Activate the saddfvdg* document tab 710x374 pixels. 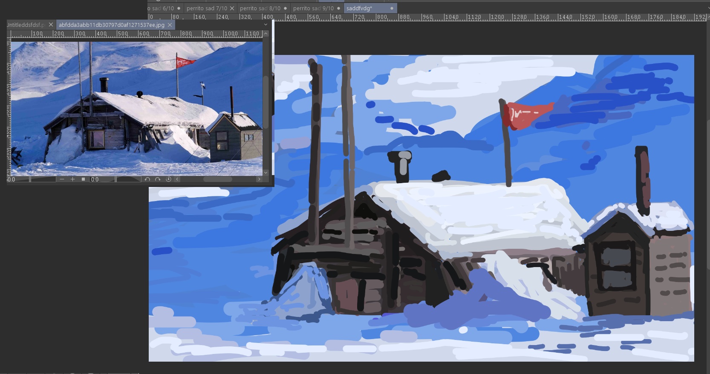click(370, 8)
